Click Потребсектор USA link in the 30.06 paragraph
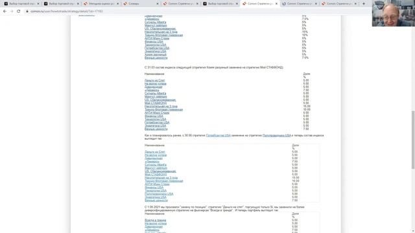The width and height of the screenshot is (415, 233). coord(219,135)
